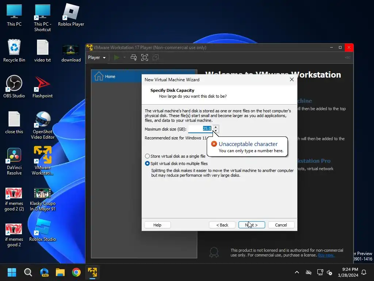Close the New Virtual Machine Wizard dialog
This screenshot has height=281, width=374.
click(292, 79)
